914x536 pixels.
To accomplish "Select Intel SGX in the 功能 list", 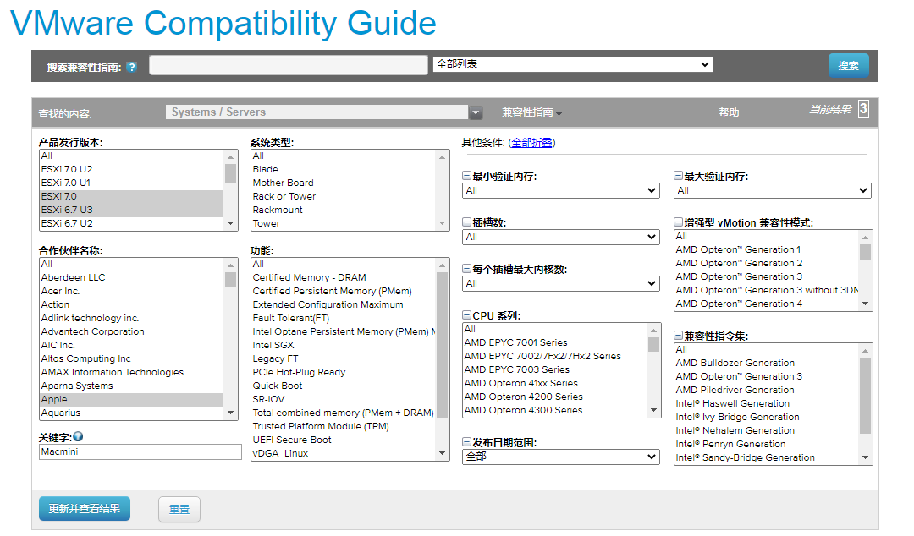I will 344,346.
